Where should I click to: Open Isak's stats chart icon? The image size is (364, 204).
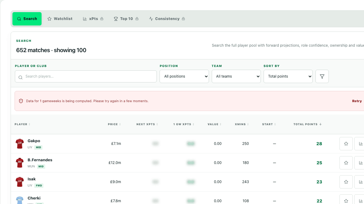point(360,182)
